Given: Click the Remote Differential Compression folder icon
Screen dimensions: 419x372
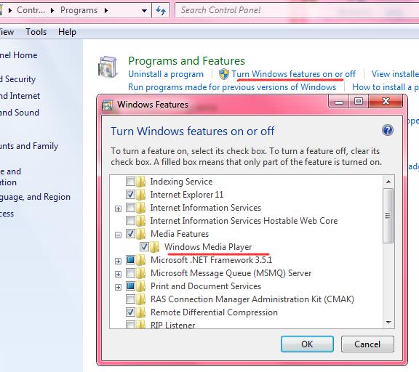Looking at the screenshot, I should click(x=140, y=312).
